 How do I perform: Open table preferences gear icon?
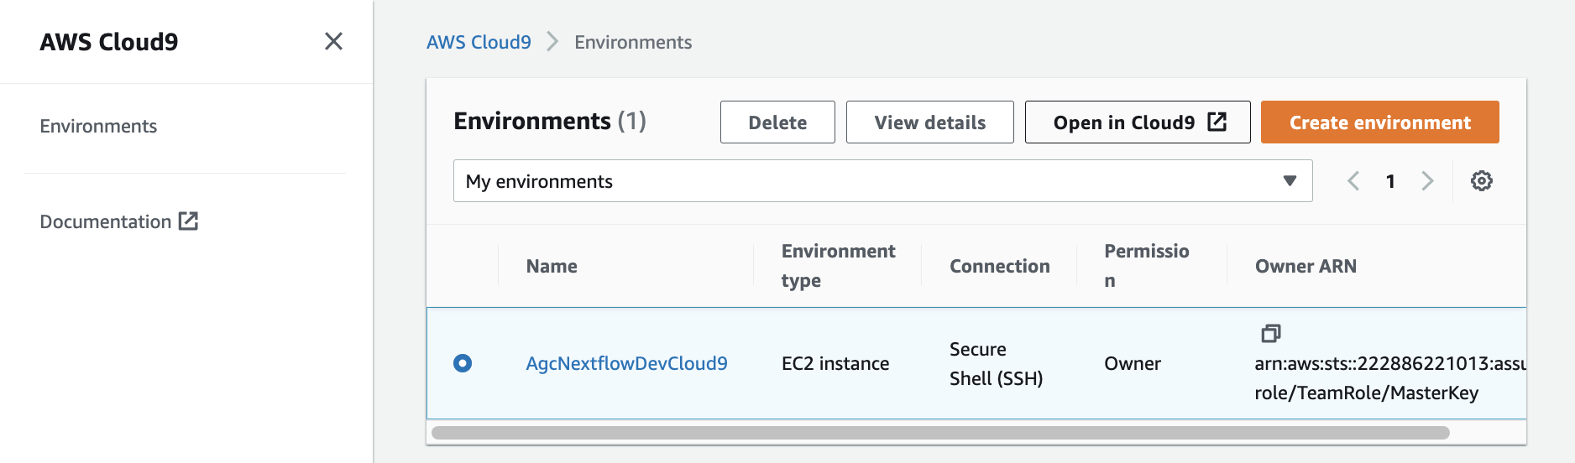tap(1482, 181)
